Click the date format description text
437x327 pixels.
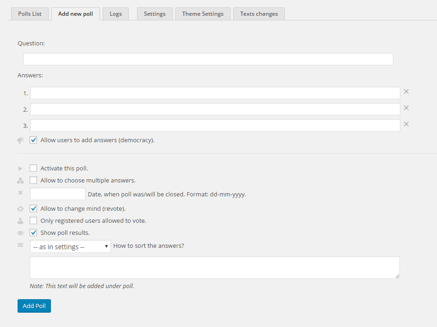pyautogui.click(x=167, y=195)
